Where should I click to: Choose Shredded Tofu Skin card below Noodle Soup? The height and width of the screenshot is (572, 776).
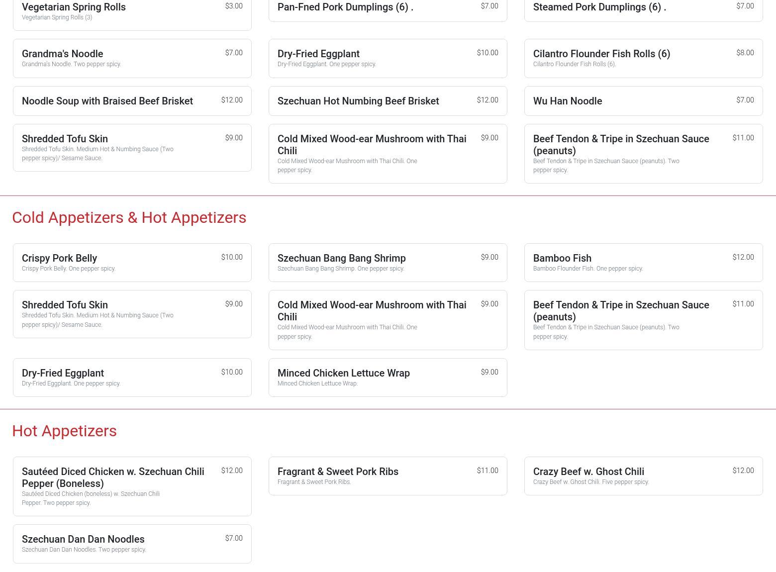[x=132, y=148]
